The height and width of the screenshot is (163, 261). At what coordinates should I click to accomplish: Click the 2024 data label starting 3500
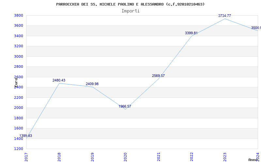tap(256, 28)
